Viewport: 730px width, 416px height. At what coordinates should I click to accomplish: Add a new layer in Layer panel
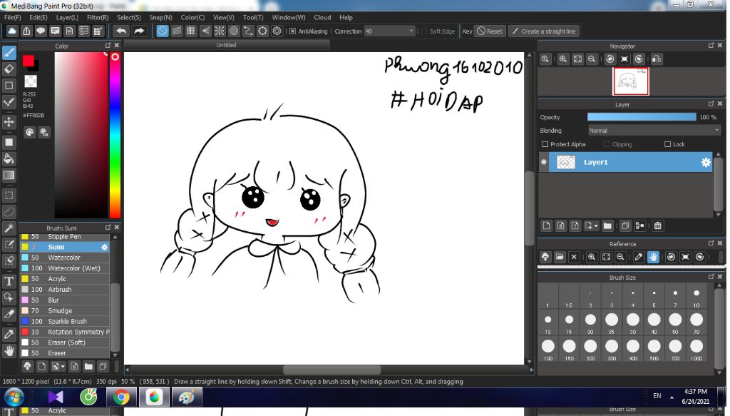click(547, 226)
